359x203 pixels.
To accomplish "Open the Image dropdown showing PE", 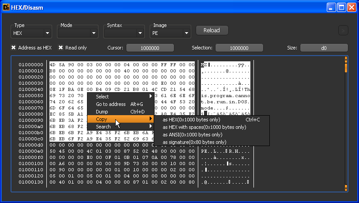I will (x=171, y=33).
